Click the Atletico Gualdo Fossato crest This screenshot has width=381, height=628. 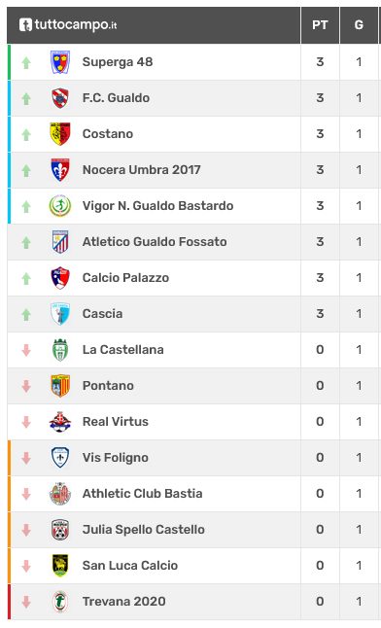pyautogui.click(x=60, y=242)
